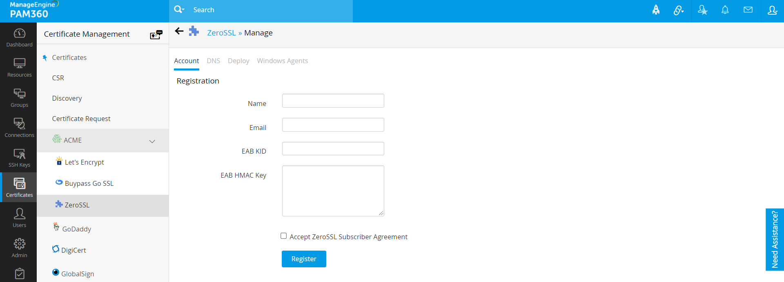Open Resources from the left navigation
Viewport: 784px width, 282px height.
point(19,68)
